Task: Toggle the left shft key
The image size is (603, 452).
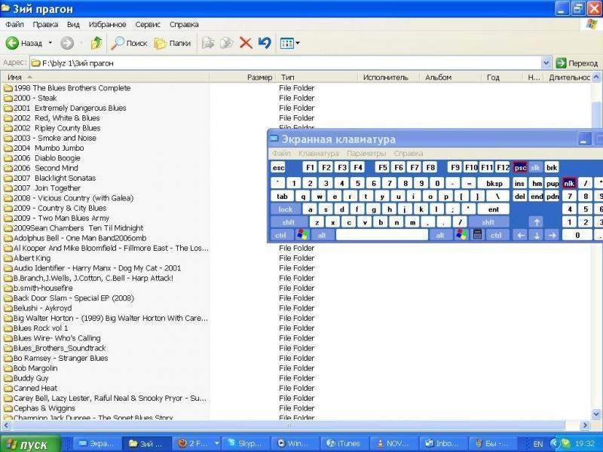Action: pyautogui.click(x=289, y=222)
